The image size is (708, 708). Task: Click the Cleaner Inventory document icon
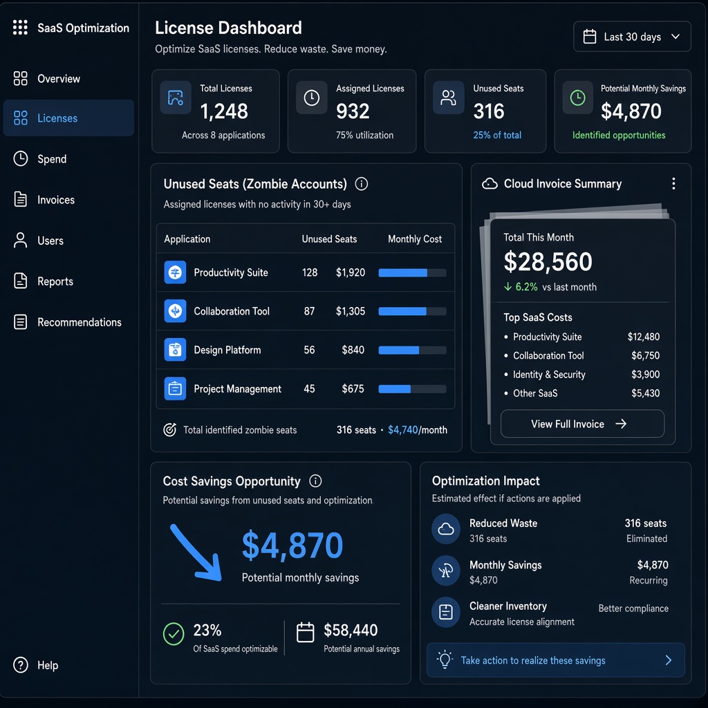point(446,613)
